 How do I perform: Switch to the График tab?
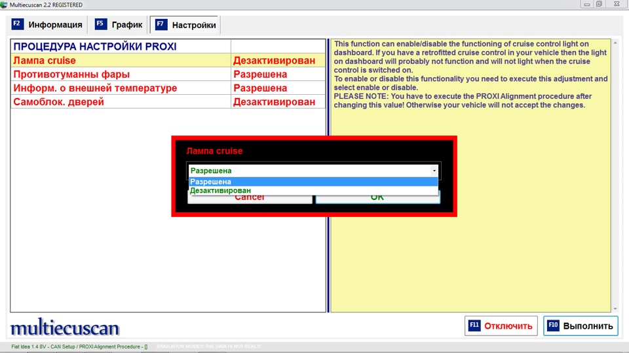click(x=119, y=25)
